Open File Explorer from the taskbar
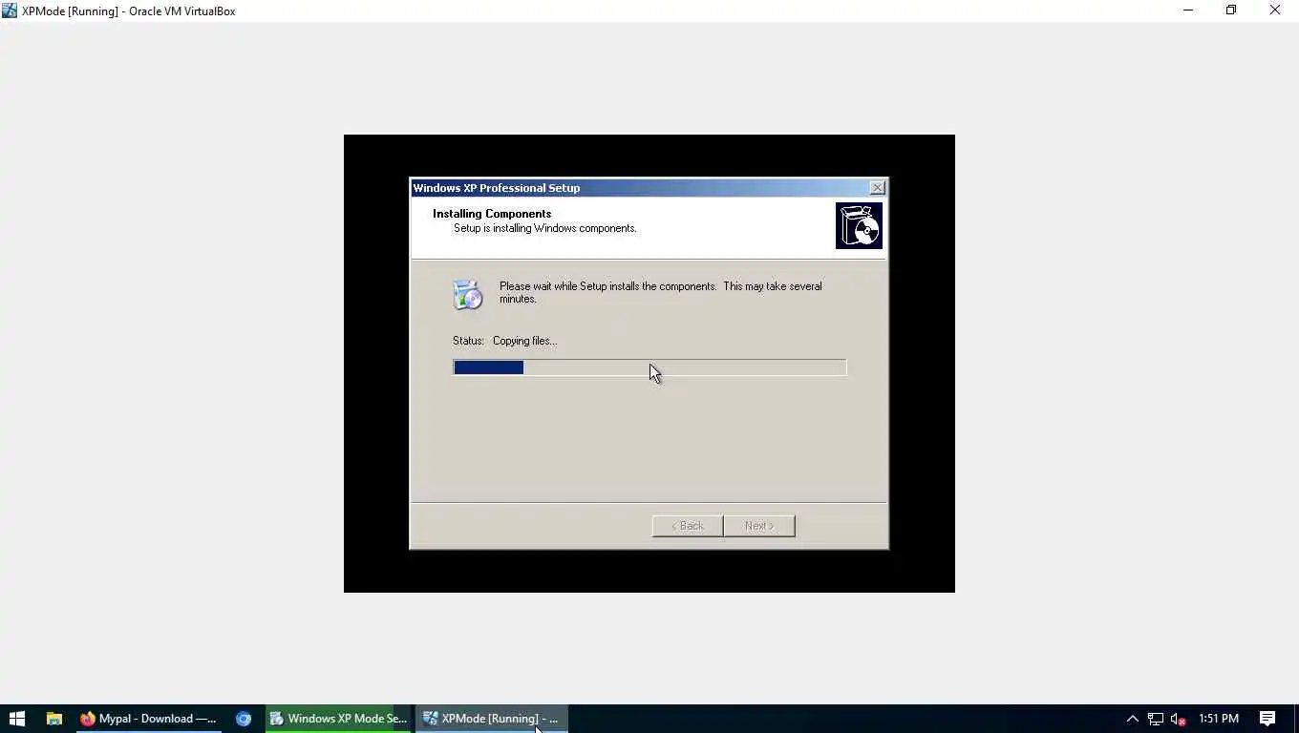 tap(54, 719)
